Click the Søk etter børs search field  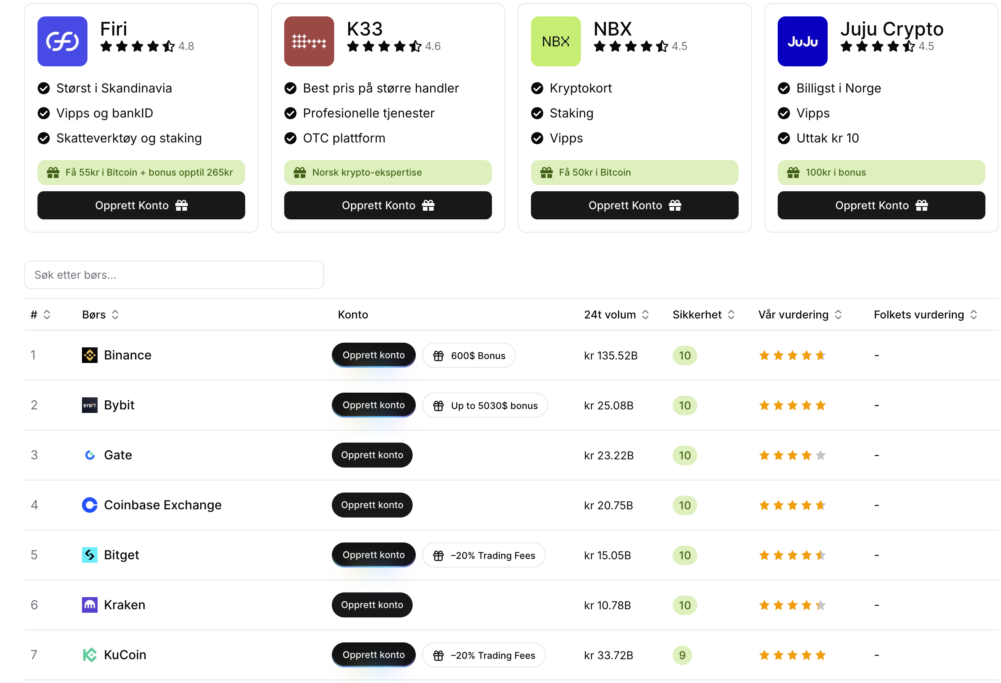(x=174, y=275)
